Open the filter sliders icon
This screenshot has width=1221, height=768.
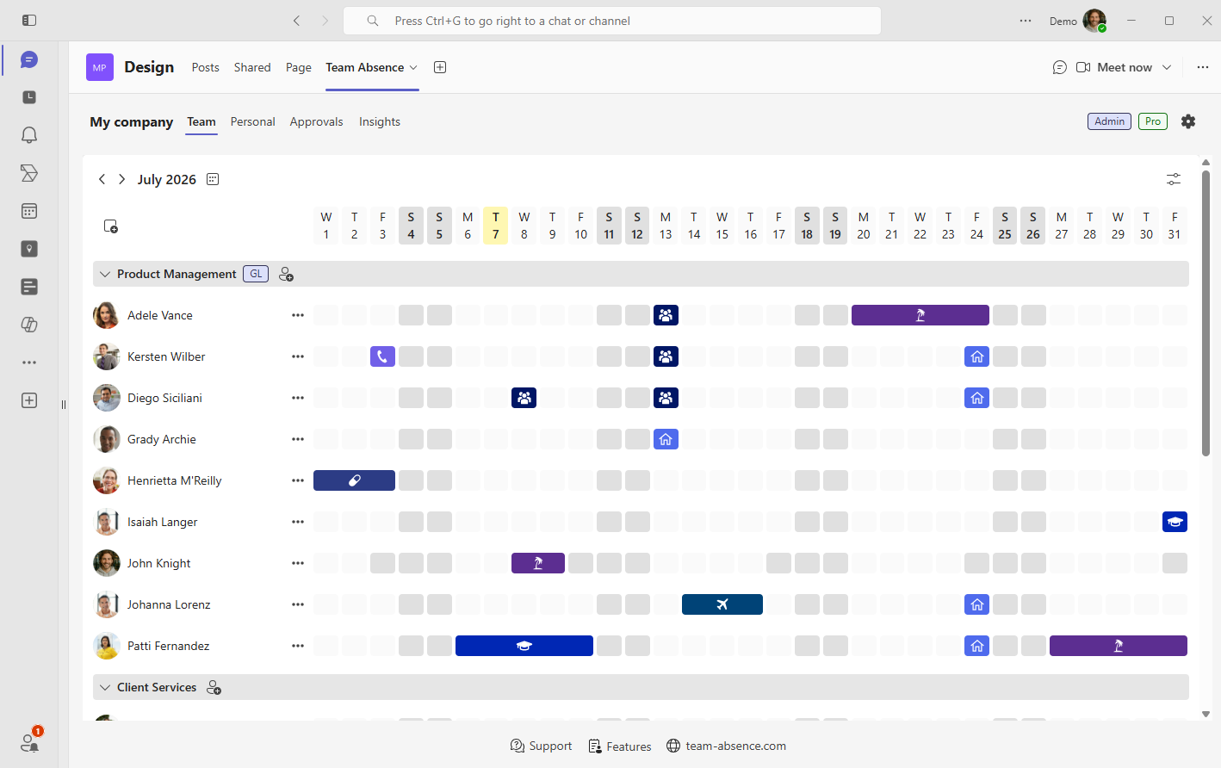click(x=1174, y=179)
